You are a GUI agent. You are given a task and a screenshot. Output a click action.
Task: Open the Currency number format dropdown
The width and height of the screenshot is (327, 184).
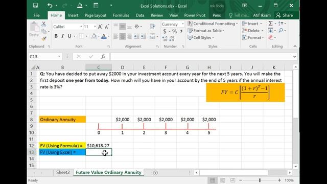point(183,24)
